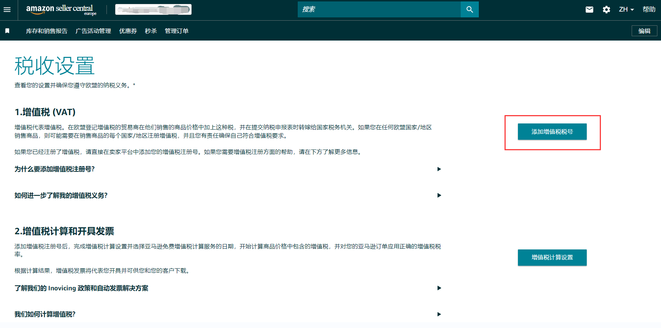
Task: Open the ZH language dropdown
Action: coord(626,9)
